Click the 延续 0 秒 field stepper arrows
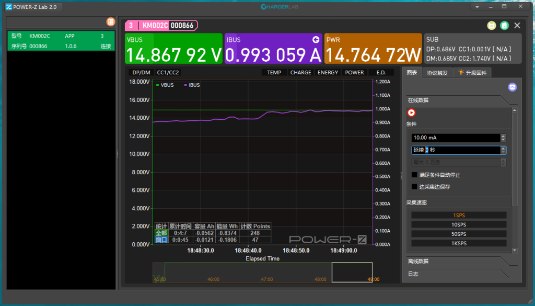 point(503,150)
